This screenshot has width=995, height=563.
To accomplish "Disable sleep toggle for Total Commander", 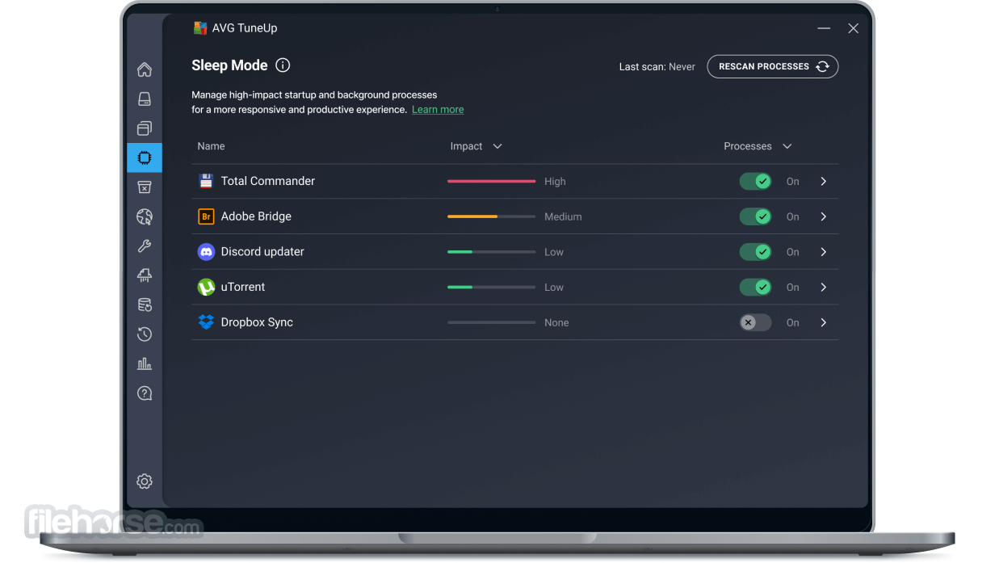I will (756, 182).
